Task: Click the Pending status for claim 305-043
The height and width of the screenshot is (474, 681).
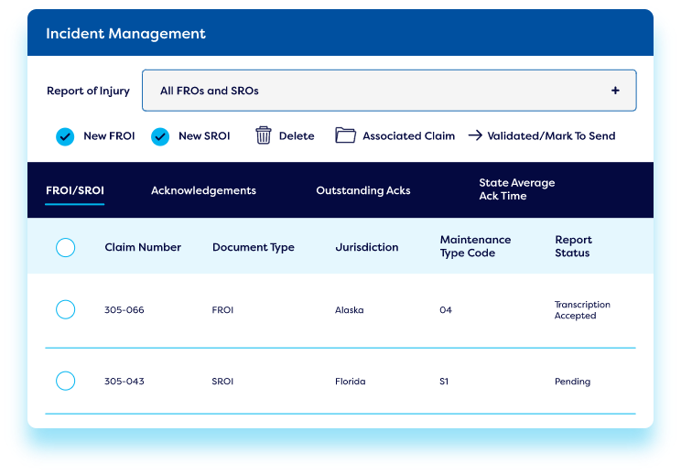Action: 572,382
